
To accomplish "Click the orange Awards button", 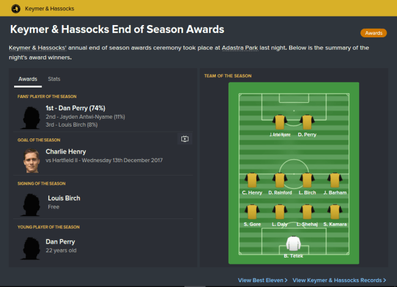I will coord(374,33).
